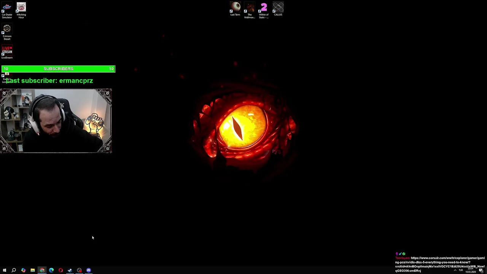487x274 pixels.
Task: Click the webcam overlay thumbnail
Action: pyautogui.click(x=56, y=121)
